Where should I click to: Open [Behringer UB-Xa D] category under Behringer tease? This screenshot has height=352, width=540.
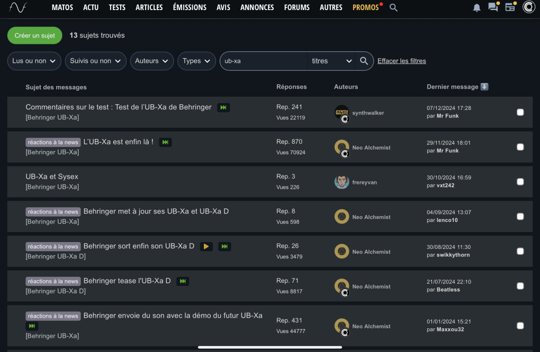coord(56,291)
